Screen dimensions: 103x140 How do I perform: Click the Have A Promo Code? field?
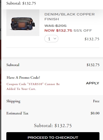23,77
